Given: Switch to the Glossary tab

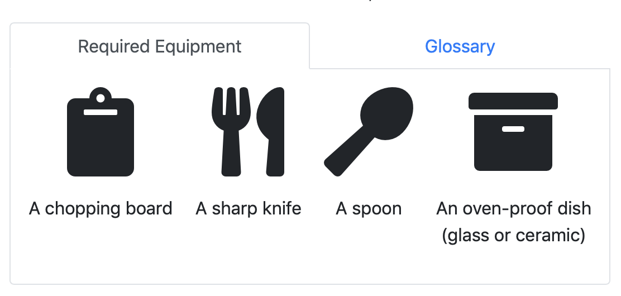Looking at the screenshot, I should [x=460, y=46].
